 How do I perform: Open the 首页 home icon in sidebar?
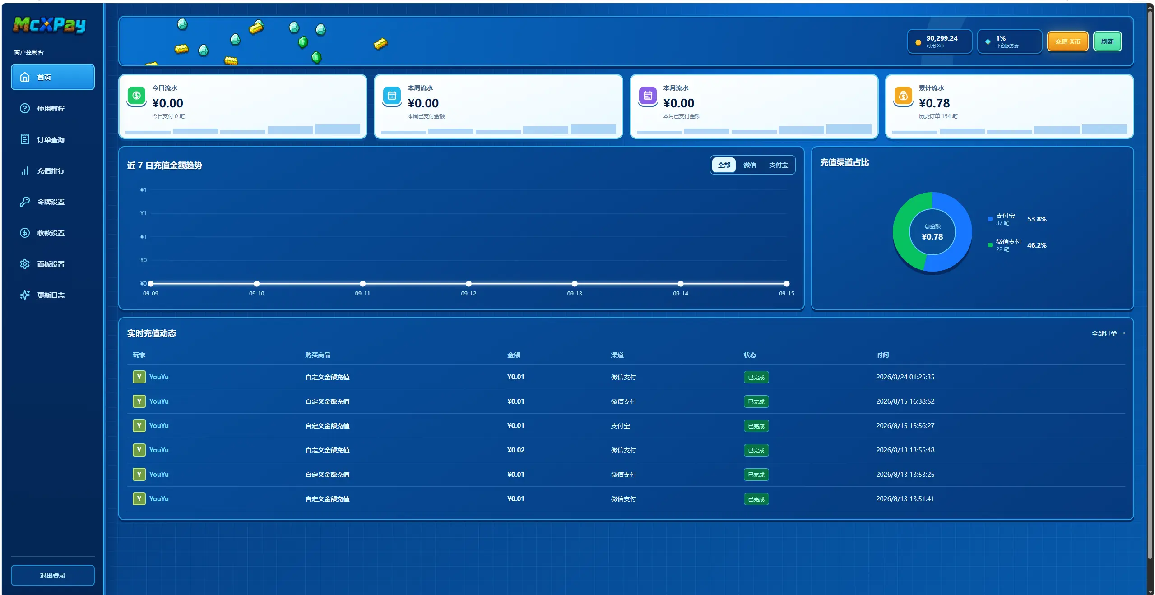tap(25, 77)
